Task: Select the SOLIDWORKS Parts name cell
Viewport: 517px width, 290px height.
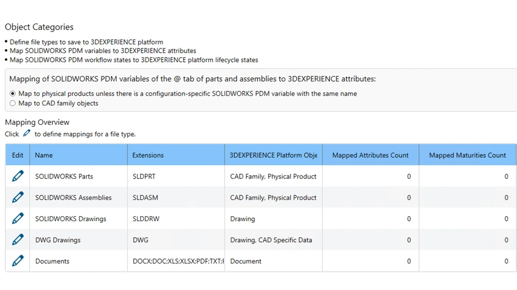Action: pos(79,176)
